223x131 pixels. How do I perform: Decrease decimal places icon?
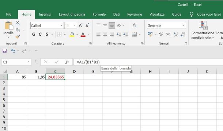click(183, 34)
